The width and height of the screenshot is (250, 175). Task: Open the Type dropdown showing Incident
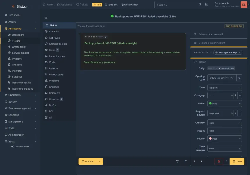coord(224,87)
